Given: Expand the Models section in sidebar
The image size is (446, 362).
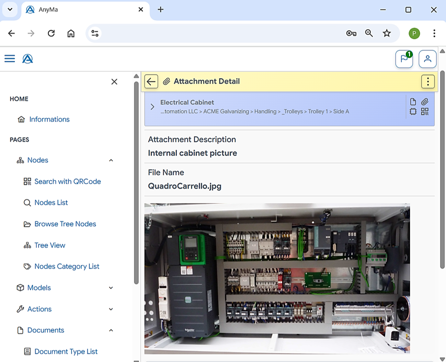Looking at the screenshot, I should (111, 288).
